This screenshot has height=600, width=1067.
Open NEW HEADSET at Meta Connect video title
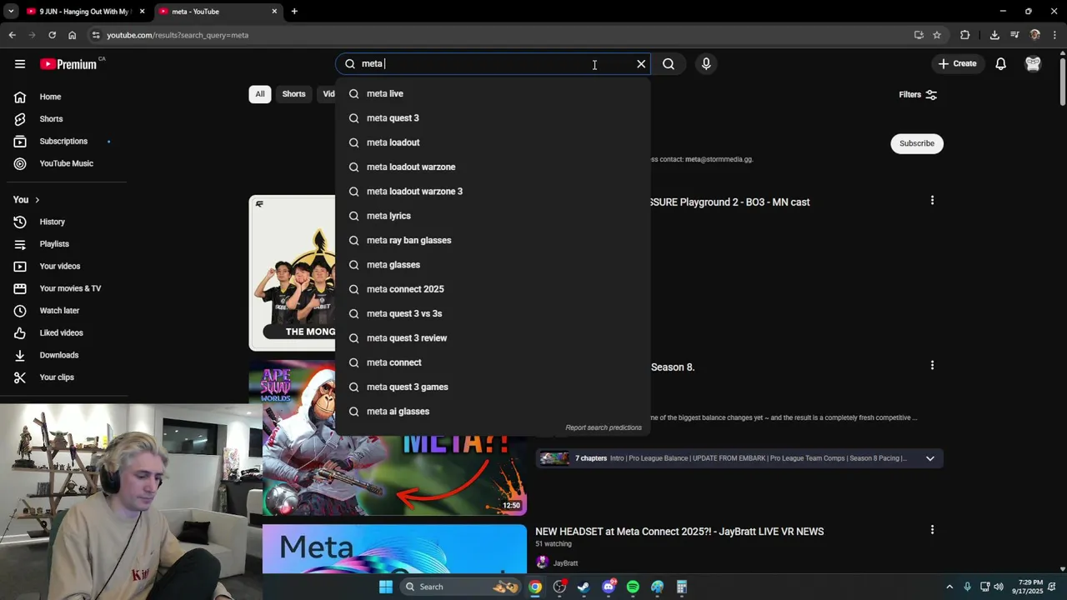tap(679, 532)
